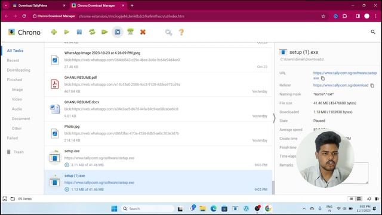This screenshot has width=382, height=215.
Task: Collapse the details panel with chevron
Action: coord(274,118)
